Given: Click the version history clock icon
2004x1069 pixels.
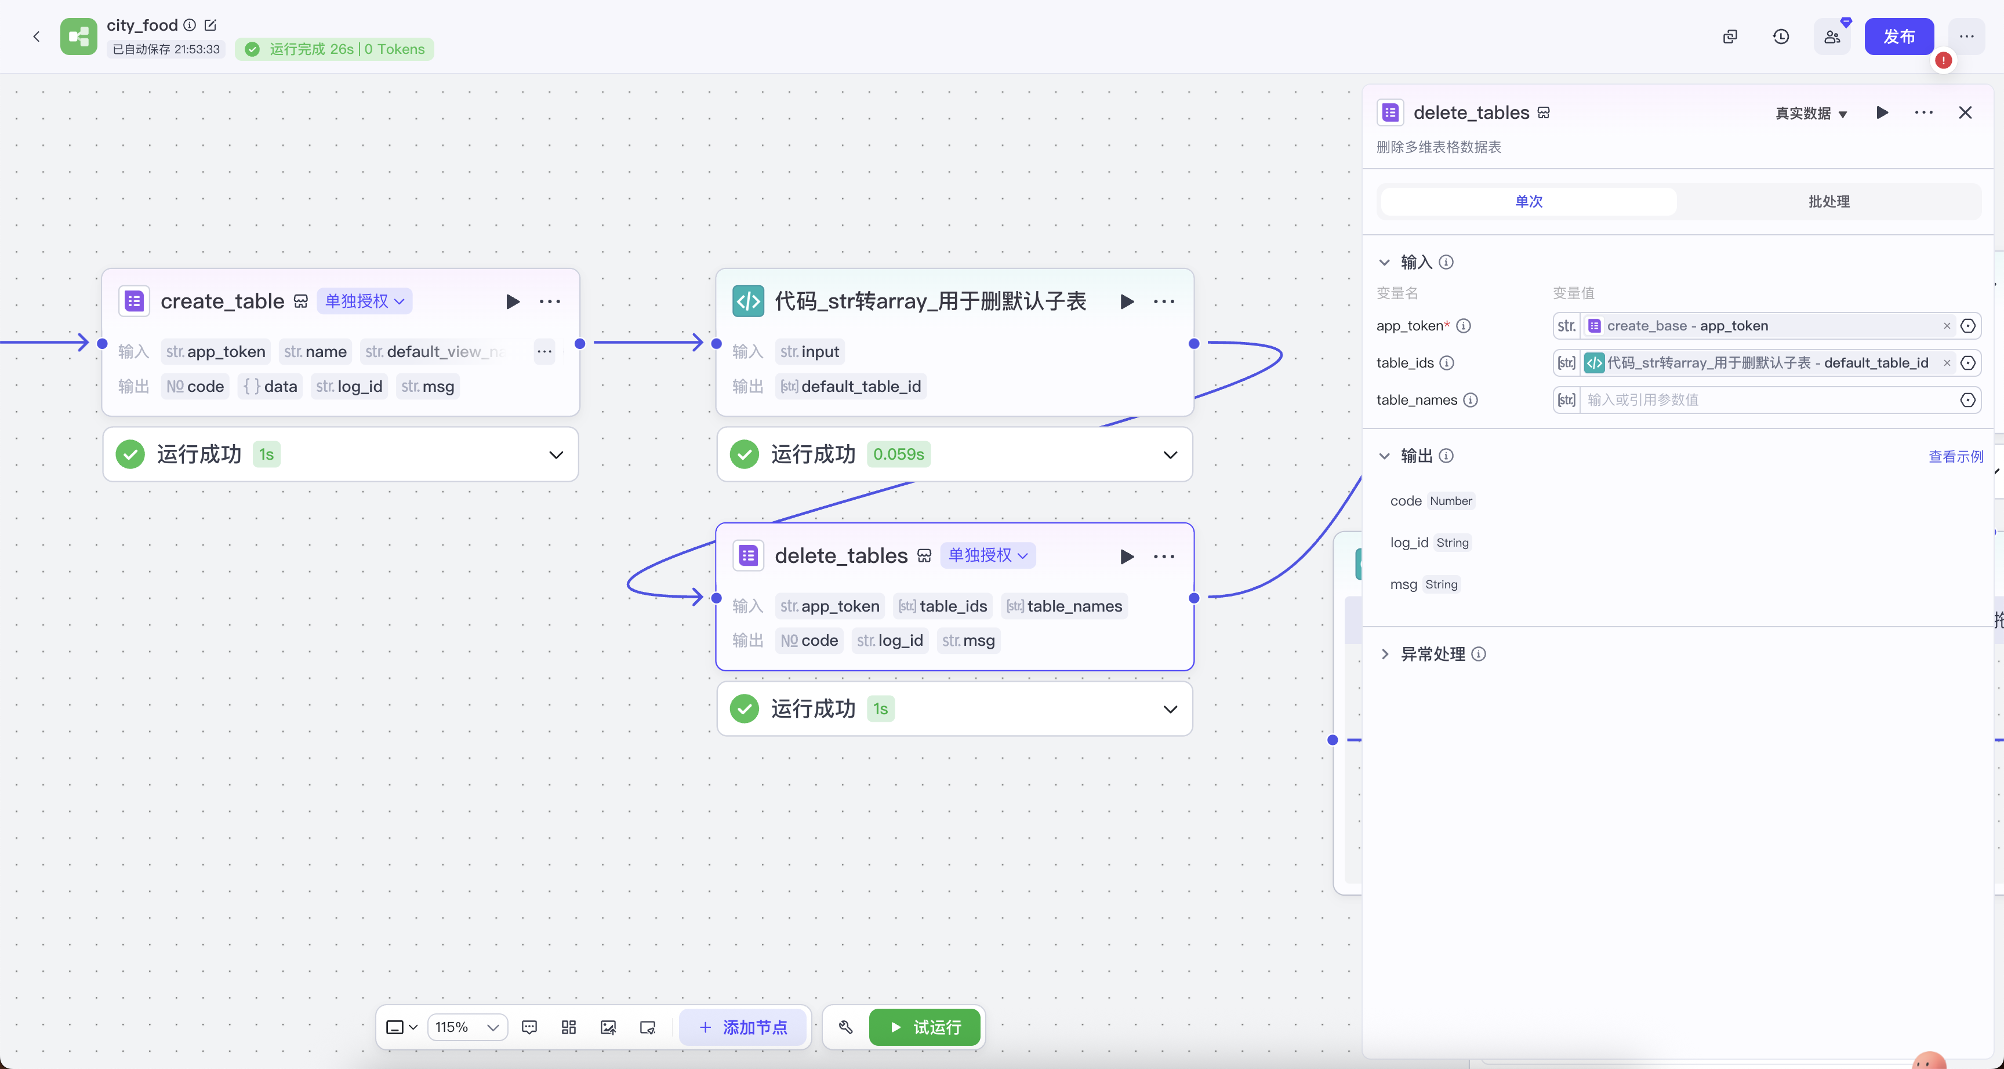Looking at the screenshot, I should tap(1781, 37).
